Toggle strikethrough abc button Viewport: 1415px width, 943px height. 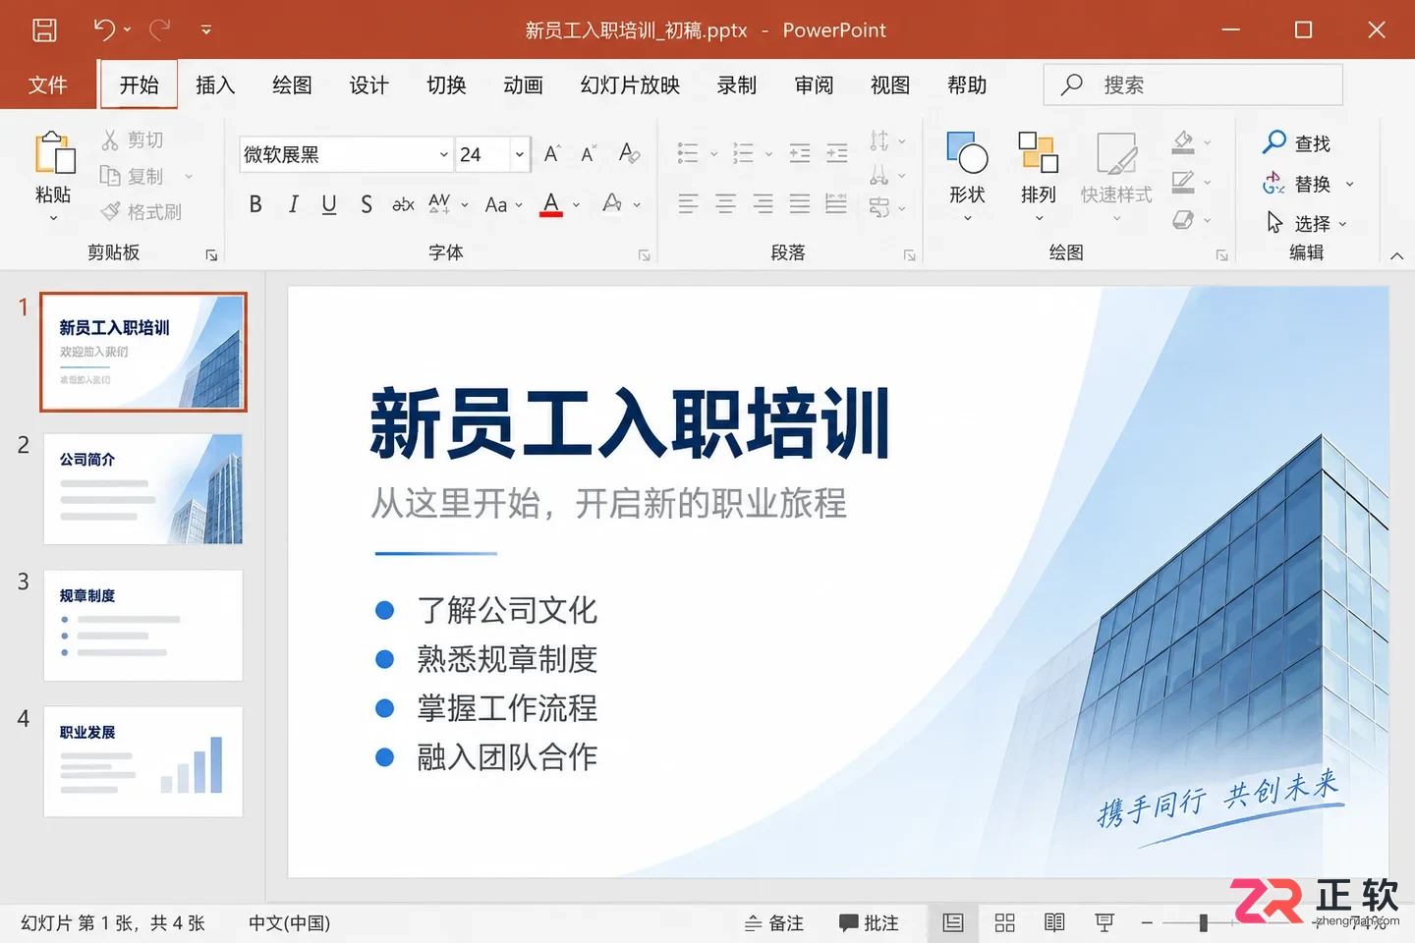point(403,204)
